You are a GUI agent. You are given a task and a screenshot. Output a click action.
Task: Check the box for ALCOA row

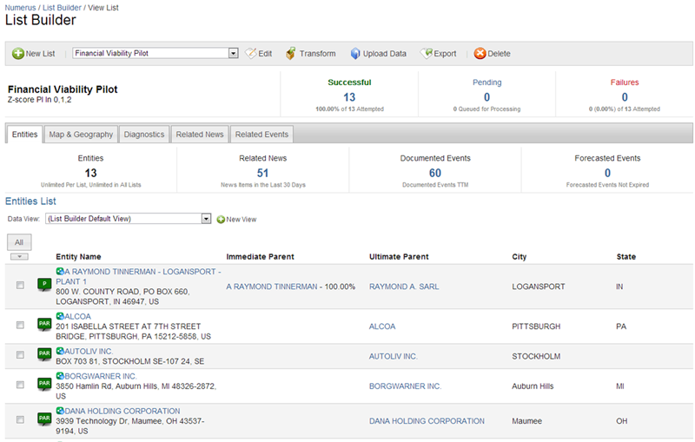click(20, 326)
